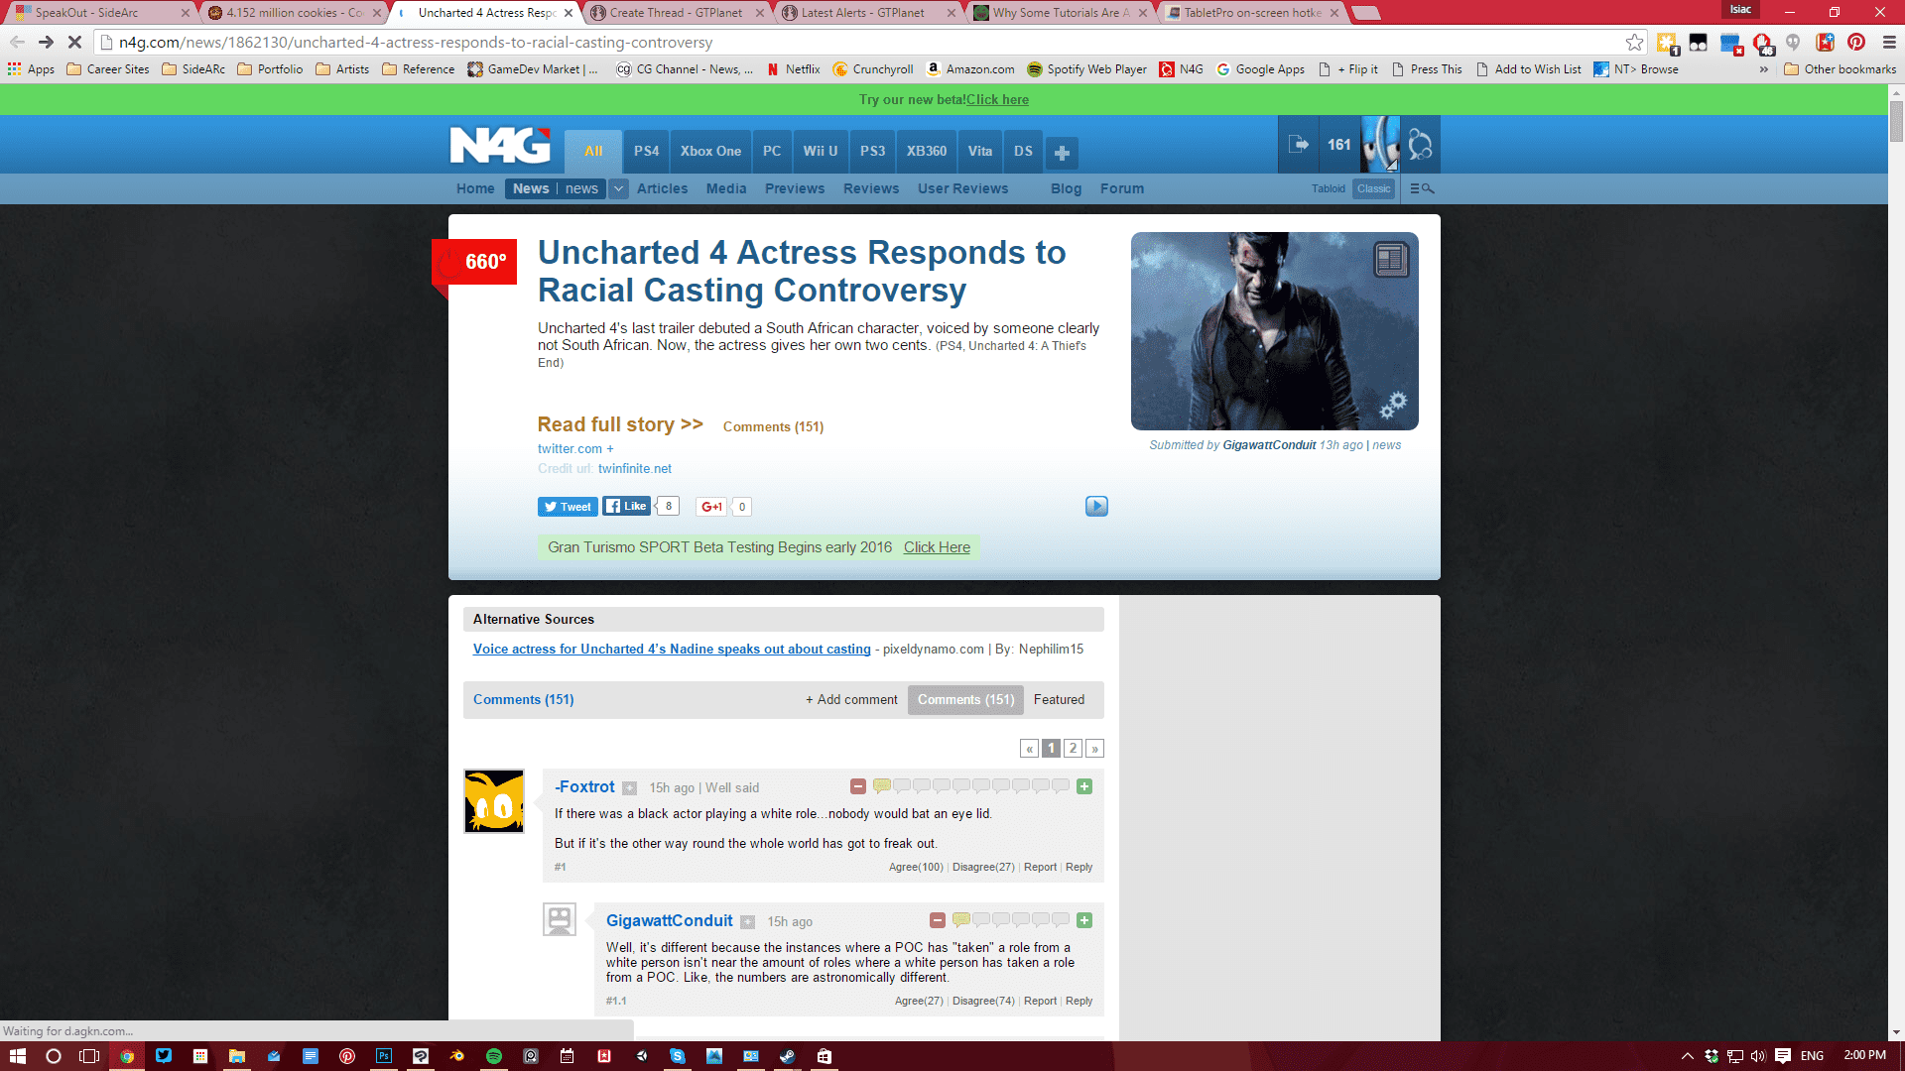Screen dimensions: 1905x1071
Task: Open the Adblock extension icon showing 46
Action: coord(1763,43)
